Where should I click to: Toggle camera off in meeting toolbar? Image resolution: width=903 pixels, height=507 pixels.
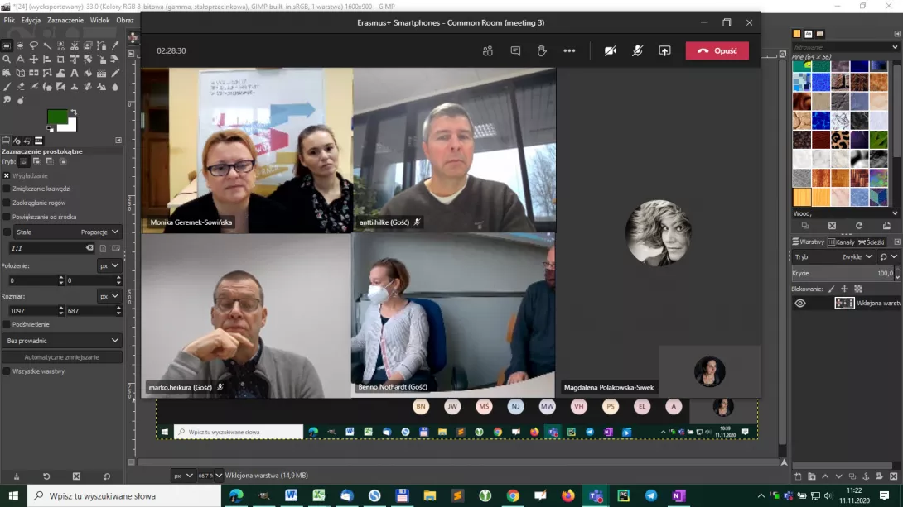(x=611, y=51)
